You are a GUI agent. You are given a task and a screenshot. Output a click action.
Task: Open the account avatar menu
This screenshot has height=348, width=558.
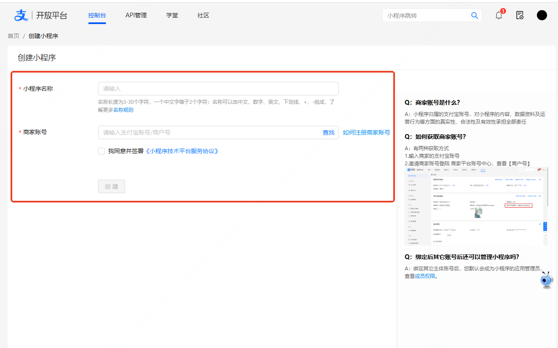[542, 15]
